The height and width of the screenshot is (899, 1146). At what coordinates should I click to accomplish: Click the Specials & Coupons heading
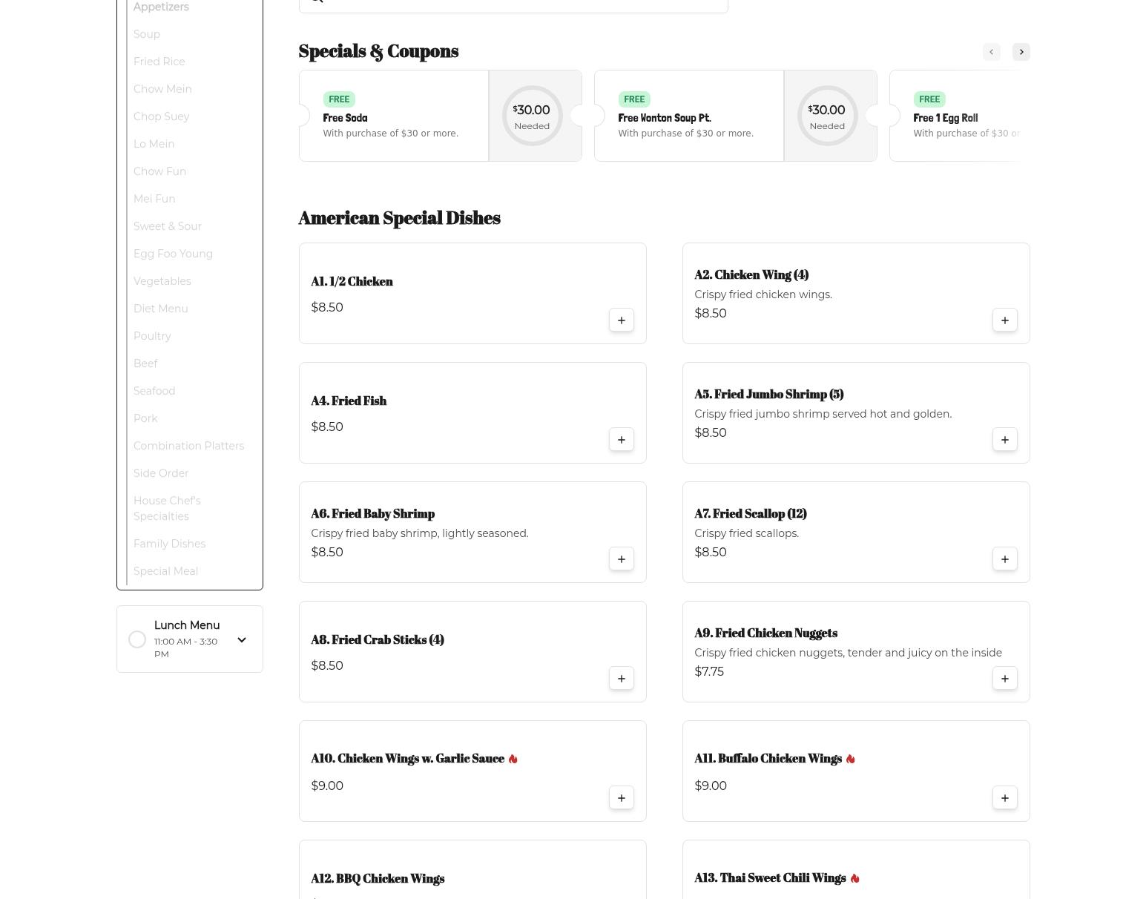378,51
